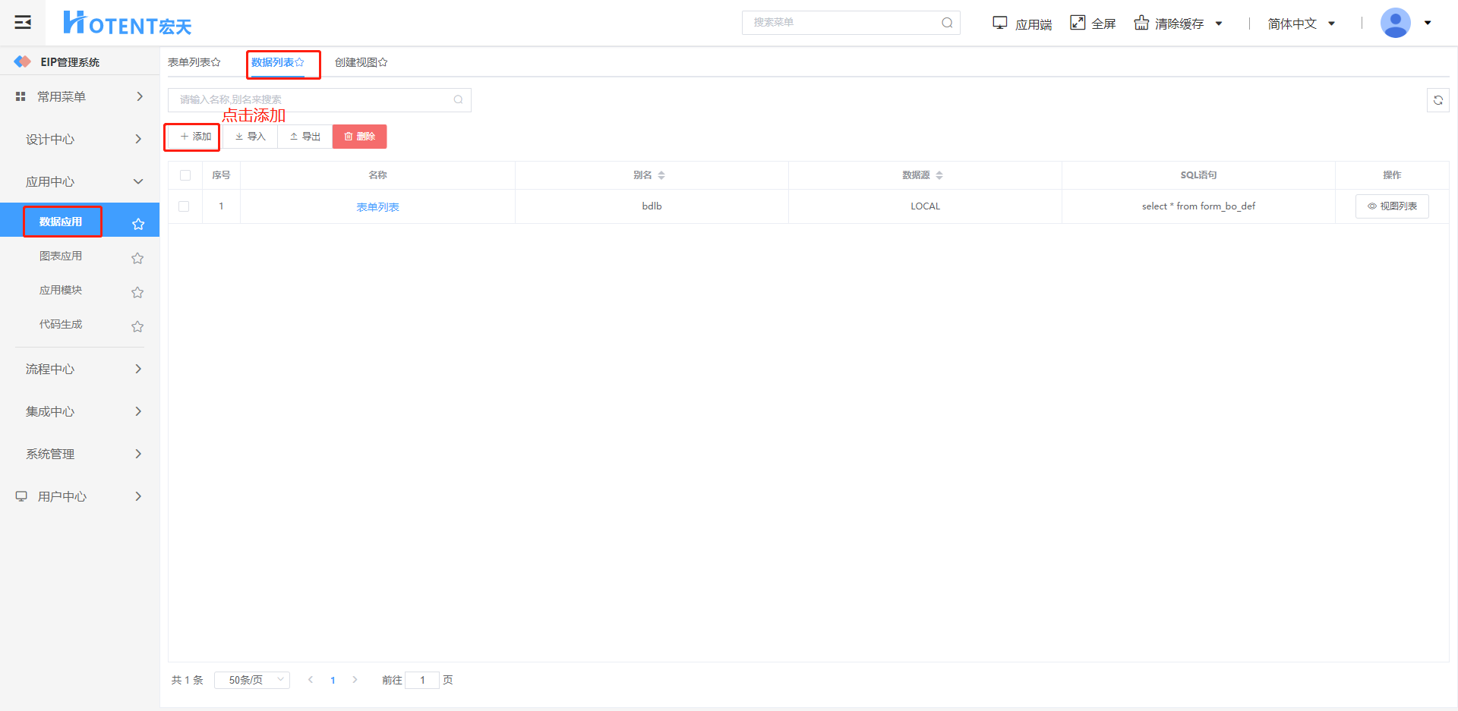This screenshot has width=1458, height=711.
Task: Select 图表应用 in the sidebar
Action: pyautogui.click(x=61, y=256)
